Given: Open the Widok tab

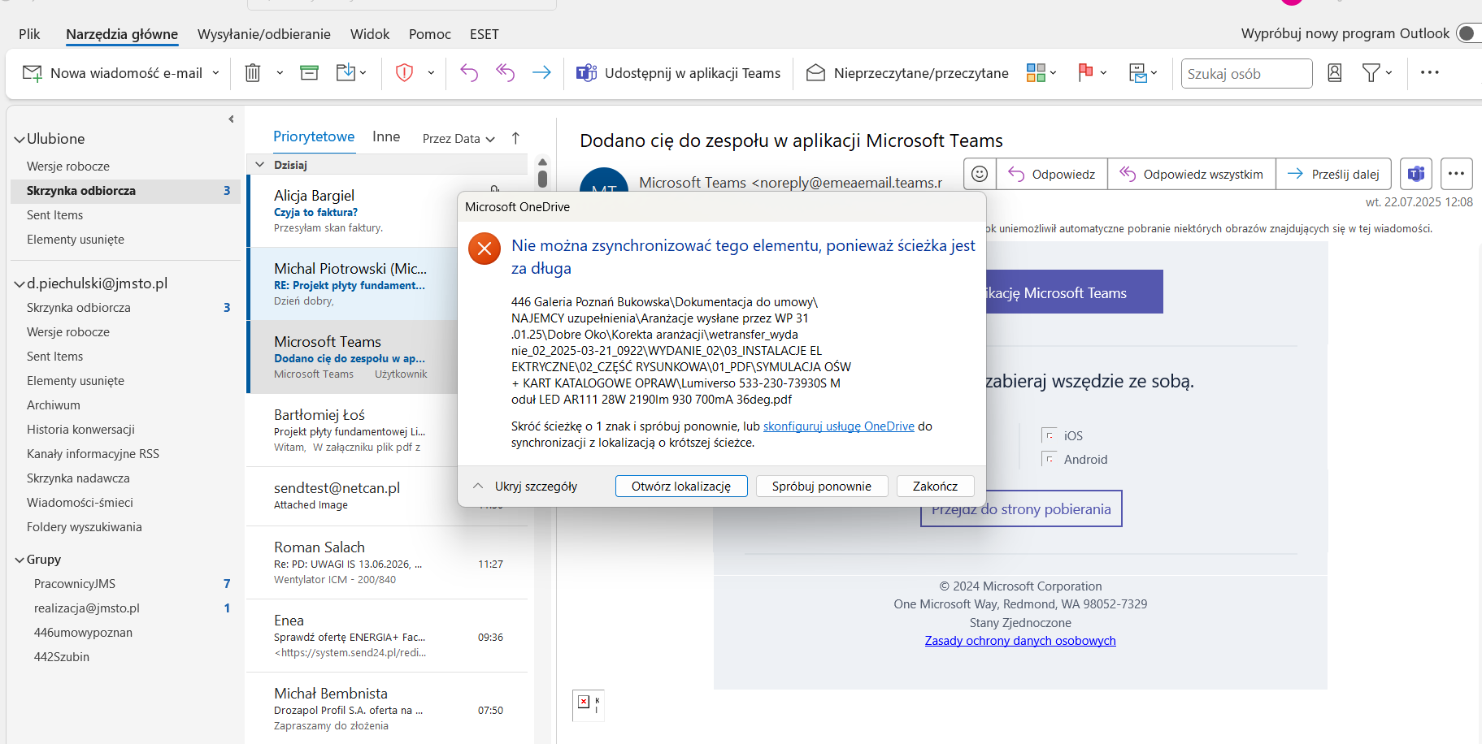Looking at the screenshot, I should pyautogui.click(x=370, y=34).
